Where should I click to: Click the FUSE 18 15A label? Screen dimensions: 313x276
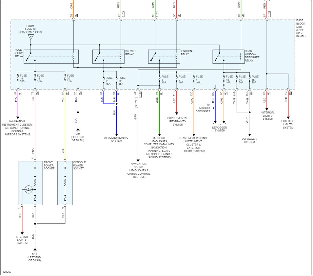point(40,78)
